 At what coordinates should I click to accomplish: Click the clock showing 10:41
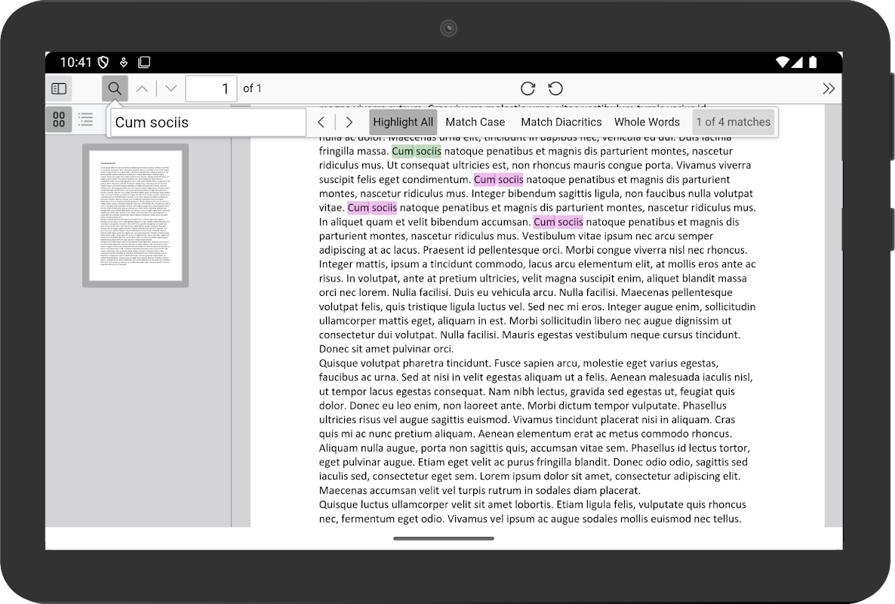[x=76, y=62]
